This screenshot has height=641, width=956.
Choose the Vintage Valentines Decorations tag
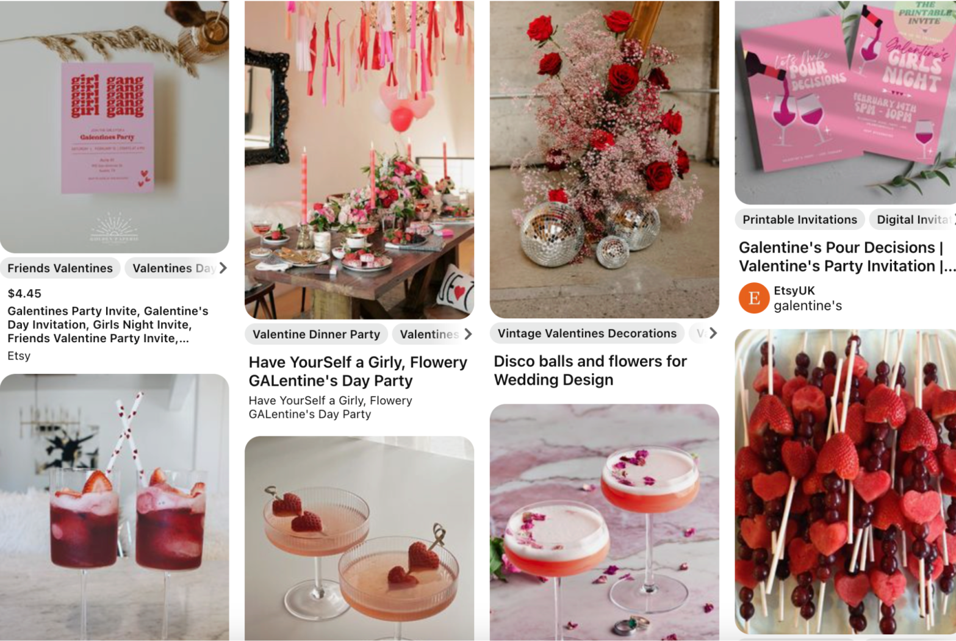[587, 333]
